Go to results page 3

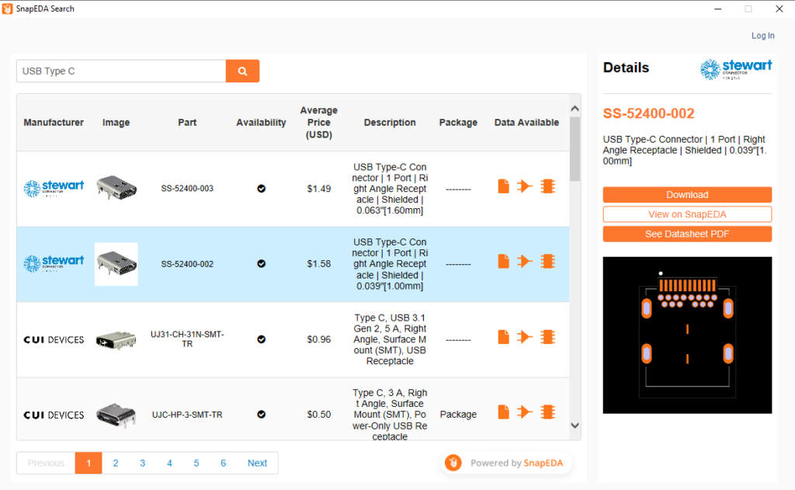(x=143, y=463)
